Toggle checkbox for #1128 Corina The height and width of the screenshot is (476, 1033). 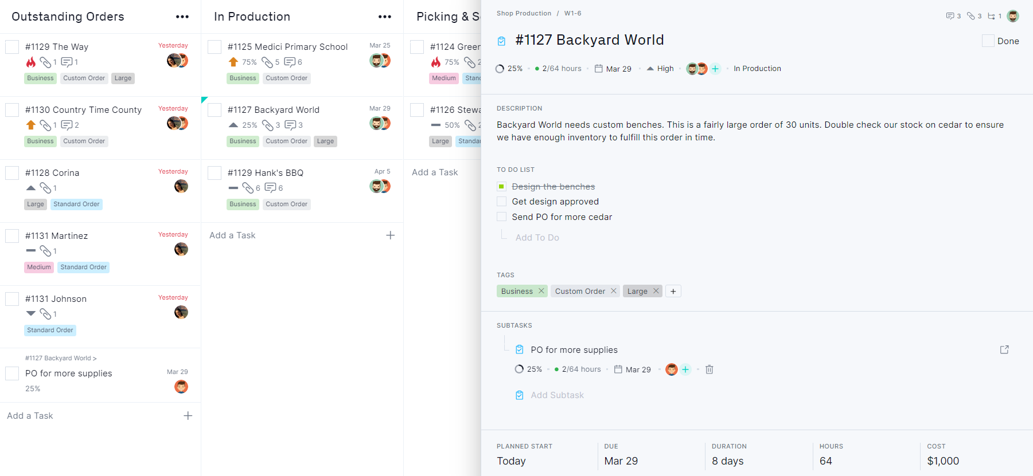tap(12, 173)
